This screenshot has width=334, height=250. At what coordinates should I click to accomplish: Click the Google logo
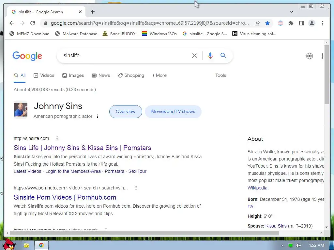27,56
